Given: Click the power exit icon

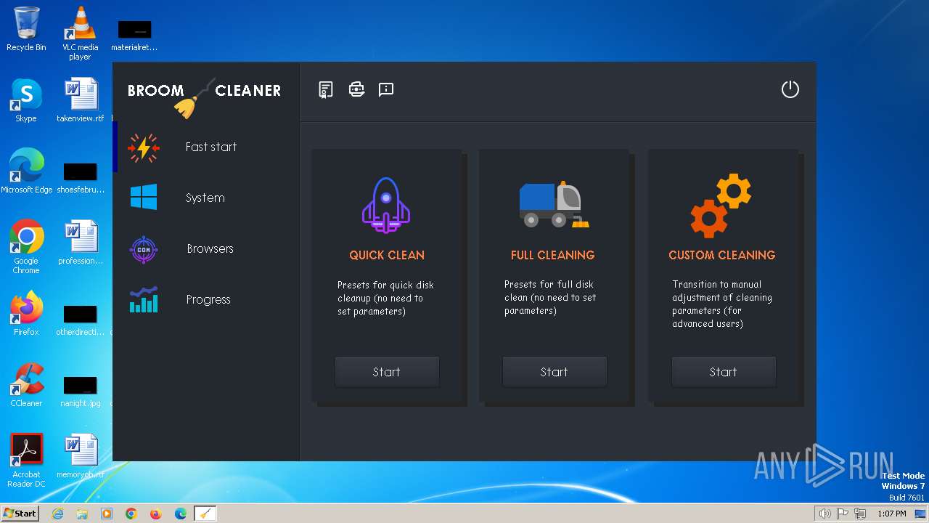Looking at the screenshot, I should point(790,89).
